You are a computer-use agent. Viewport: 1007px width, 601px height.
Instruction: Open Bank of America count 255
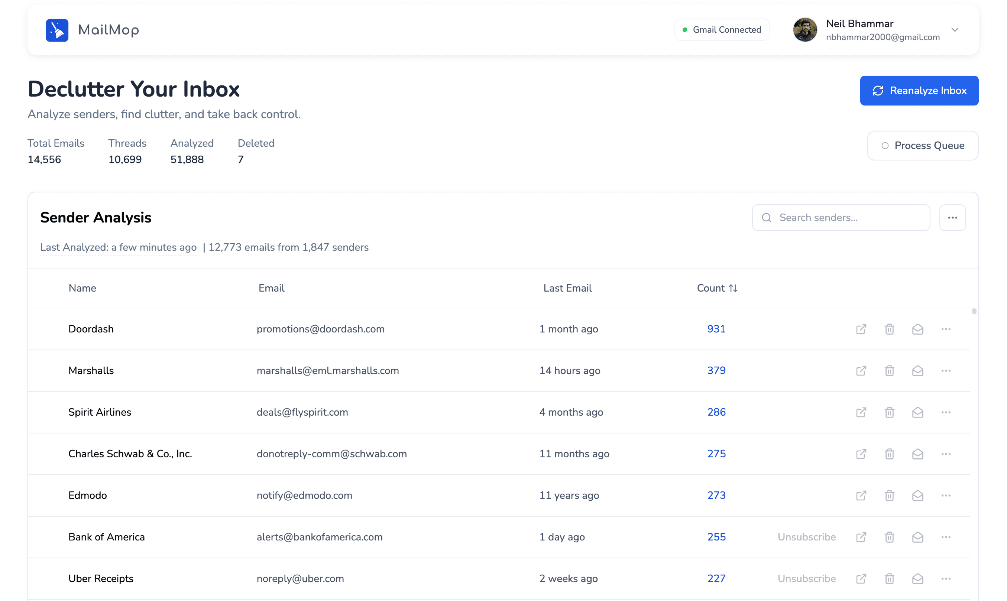tap(716, 537)
